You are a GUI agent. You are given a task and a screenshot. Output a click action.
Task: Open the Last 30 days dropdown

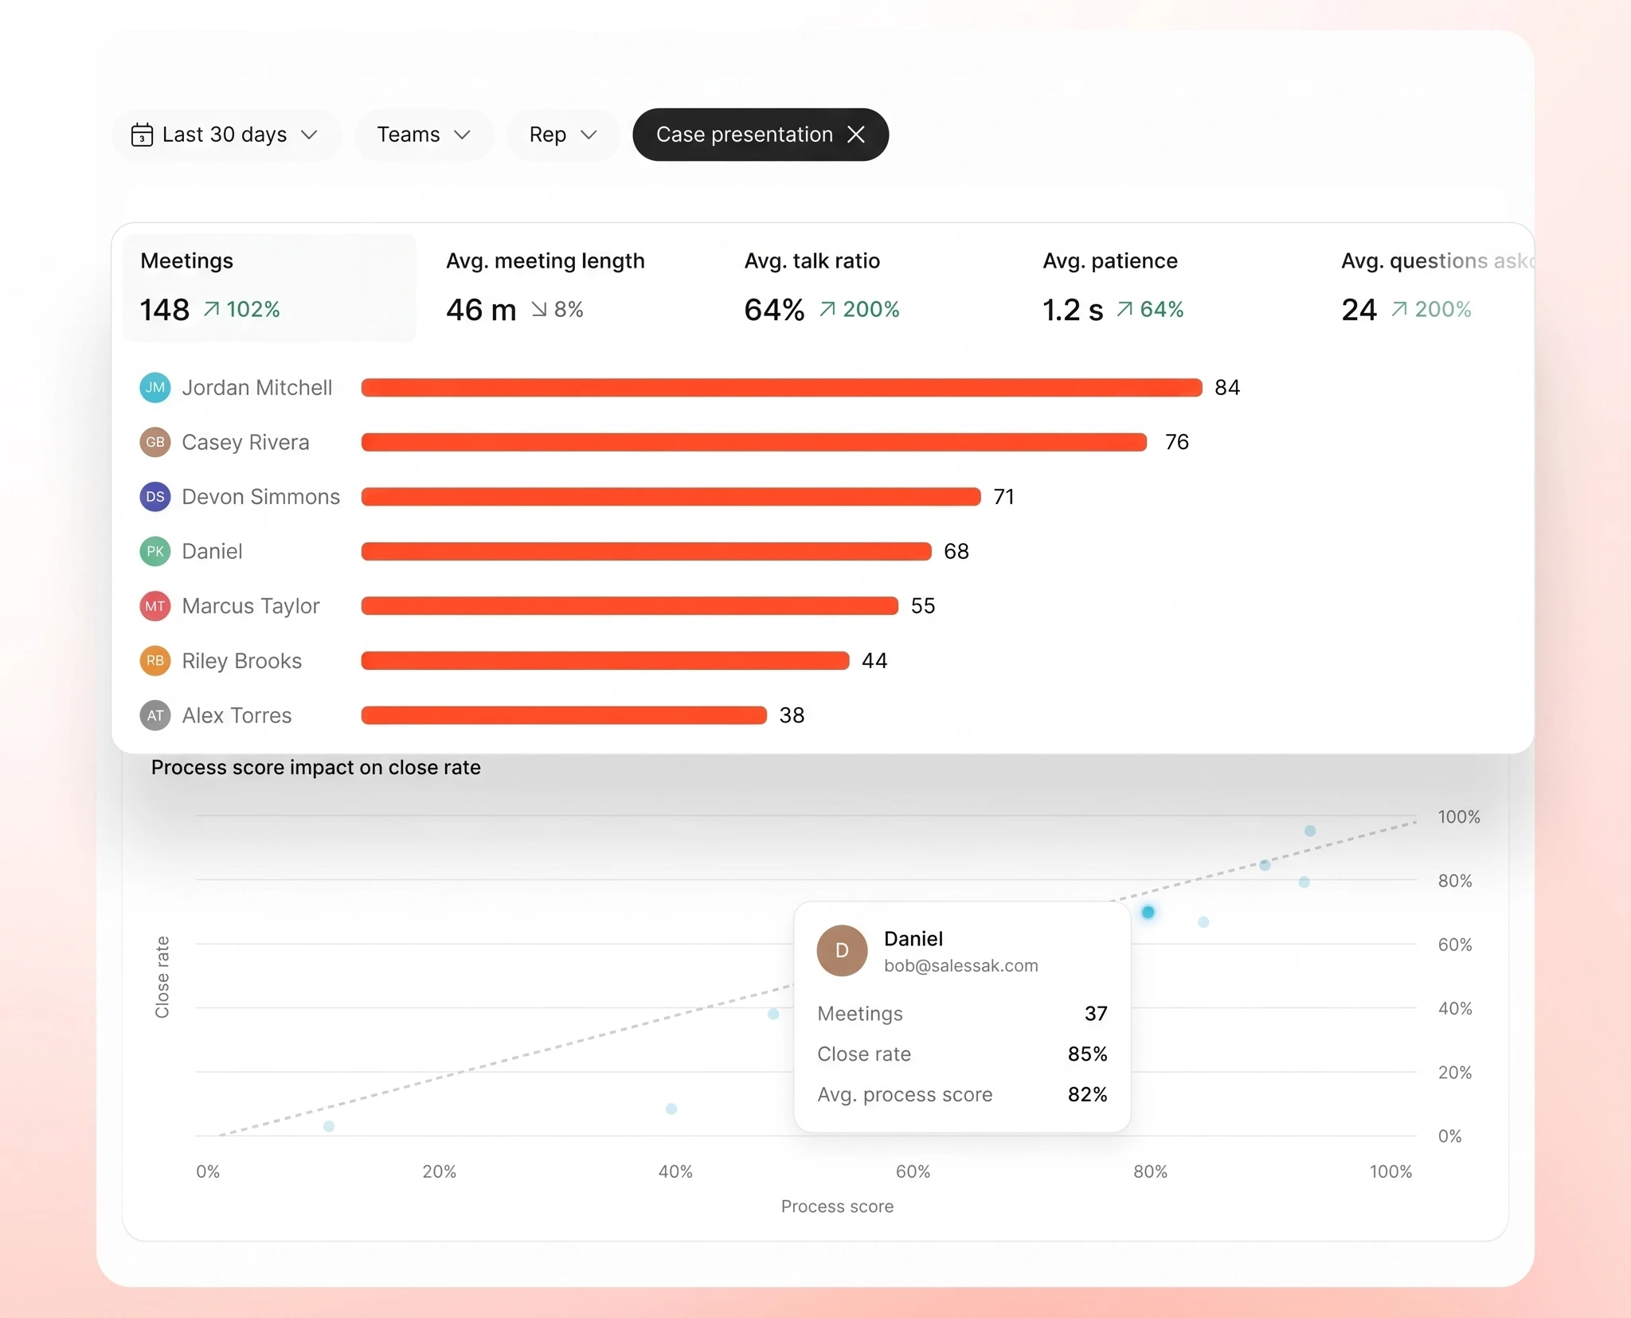[227, 135]
